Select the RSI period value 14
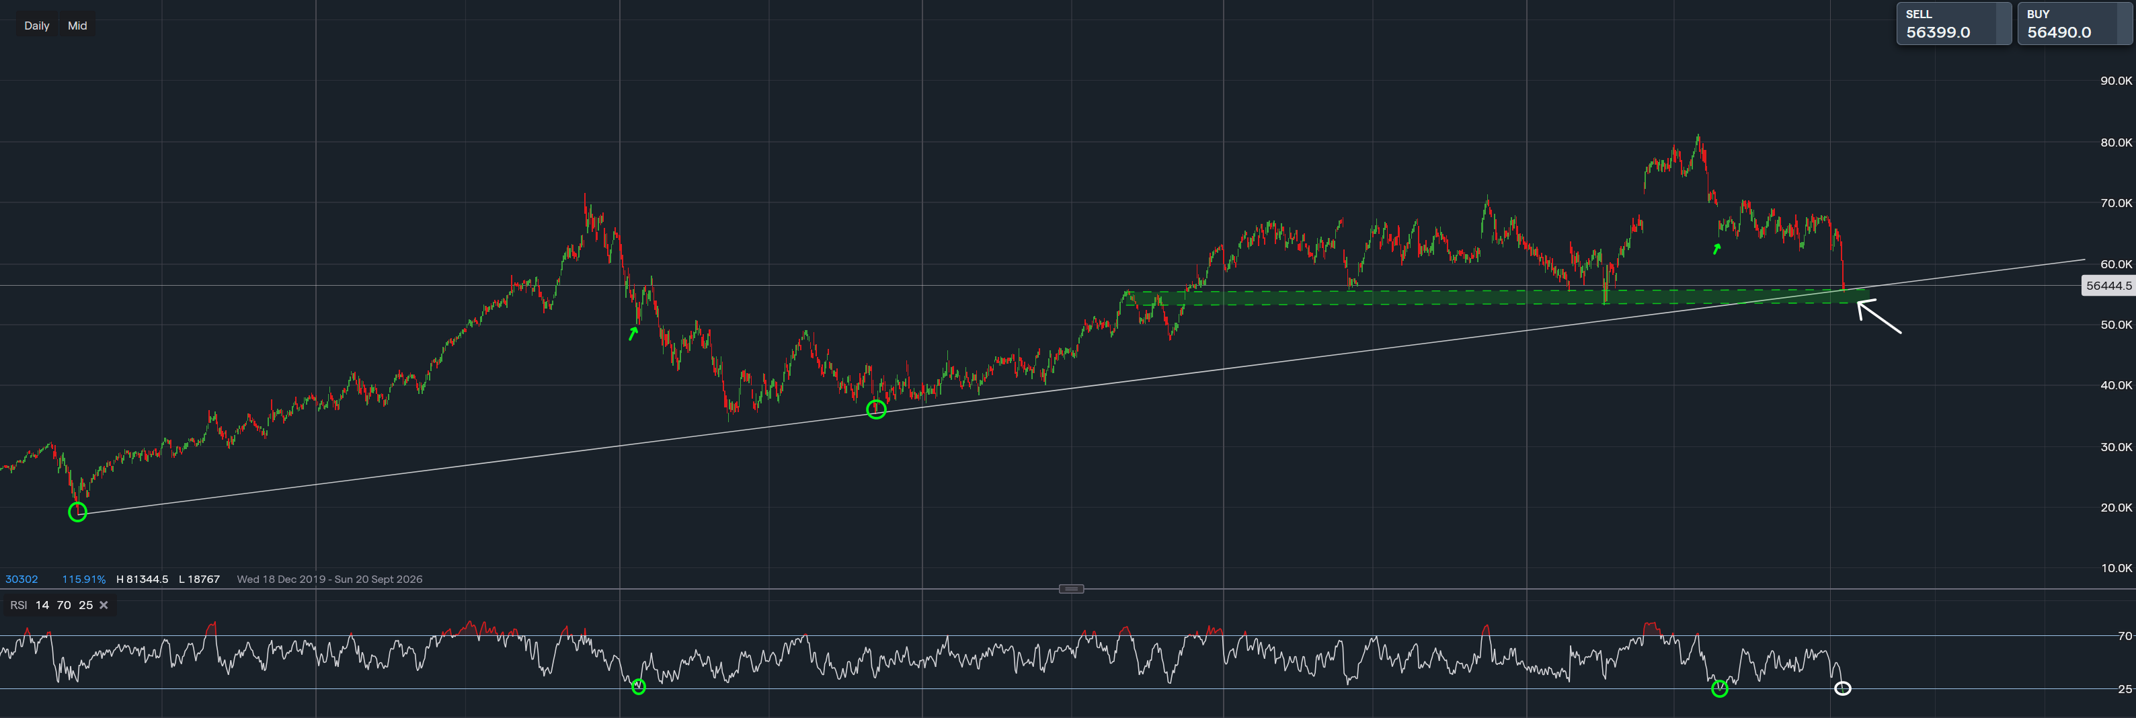2136x718 pixels. pyautogui.click(x=42, y=605)
